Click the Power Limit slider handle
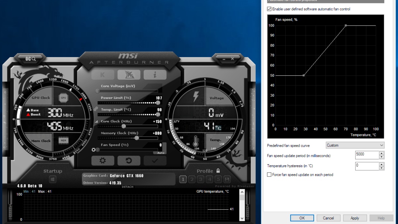 pyautogui.click(x=158, y=103)
